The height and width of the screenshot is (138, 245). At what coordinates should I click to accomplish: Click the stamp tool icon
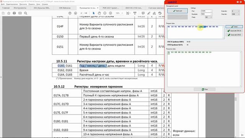click(x=160, y=13)
